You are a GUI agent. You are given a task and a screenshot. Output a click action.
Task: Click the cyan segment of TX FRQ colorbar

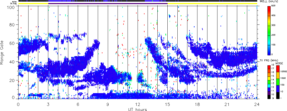[x=269, y=86]
